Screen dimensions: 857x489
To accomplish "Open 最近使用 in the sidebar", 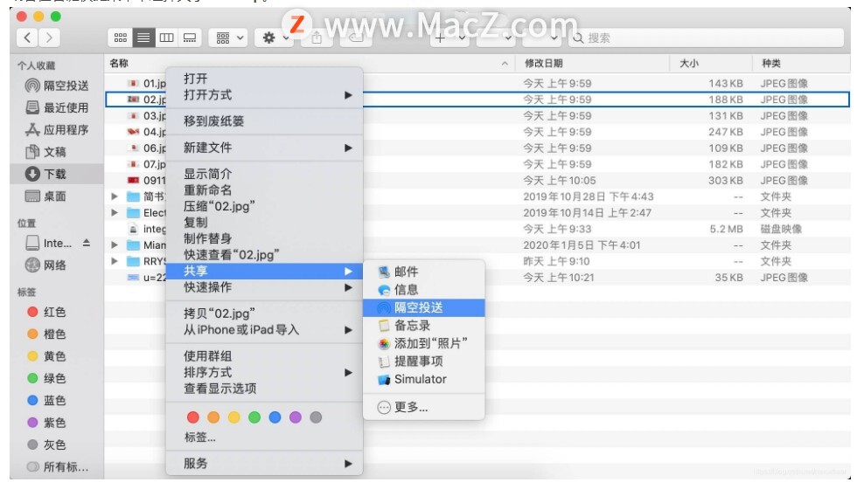I will click(x=57, y=107).
